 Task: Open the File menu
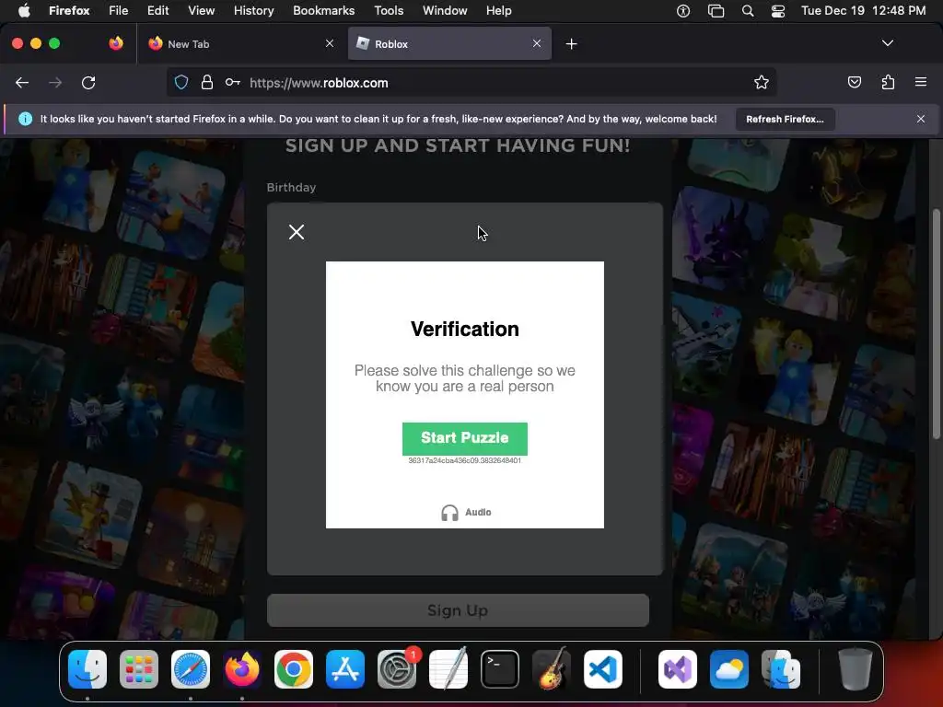point(119,11)
